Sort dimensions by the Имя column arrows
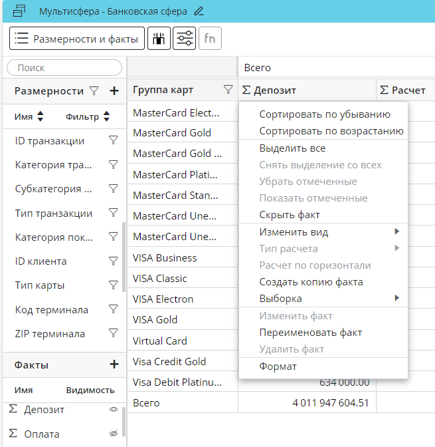 pyautogui.click(x=40, y=117)
